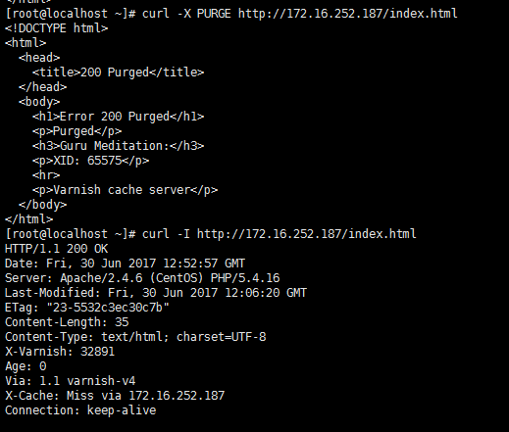Click the X-Cache: Miss header line
This screenshot has height=432, width=509.
(x=115, y=396)
